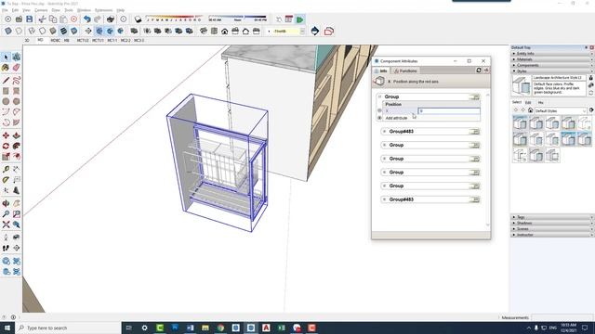The width and height of the screenshot is (595, 334).
Task: Open the File menu
Action: pos(5,10)
